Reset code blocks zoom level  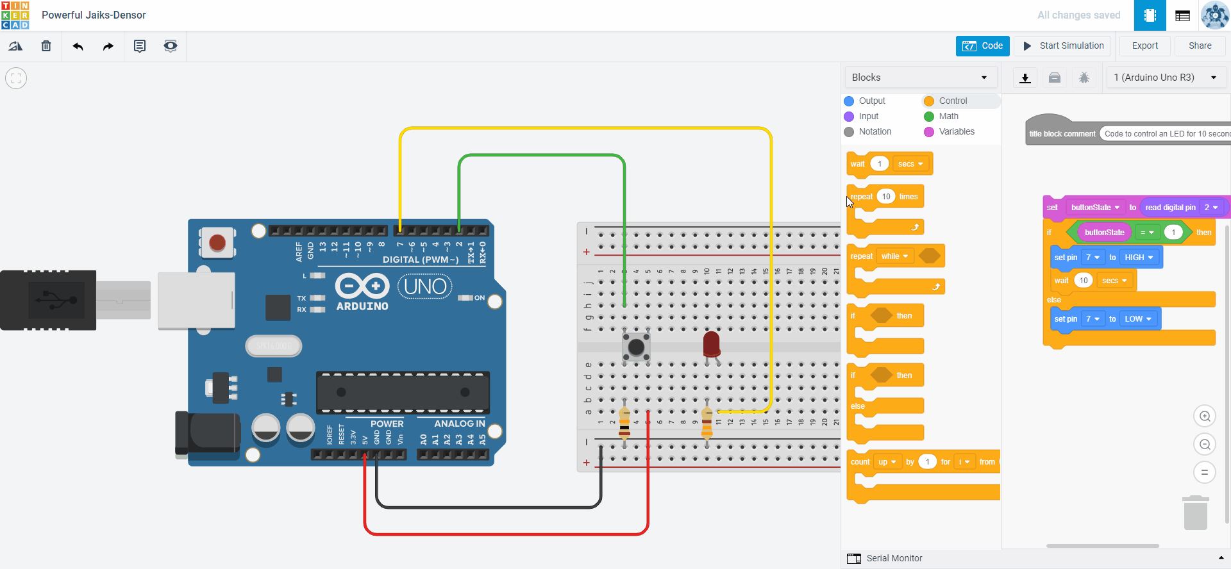click(x=1205, y=473)
